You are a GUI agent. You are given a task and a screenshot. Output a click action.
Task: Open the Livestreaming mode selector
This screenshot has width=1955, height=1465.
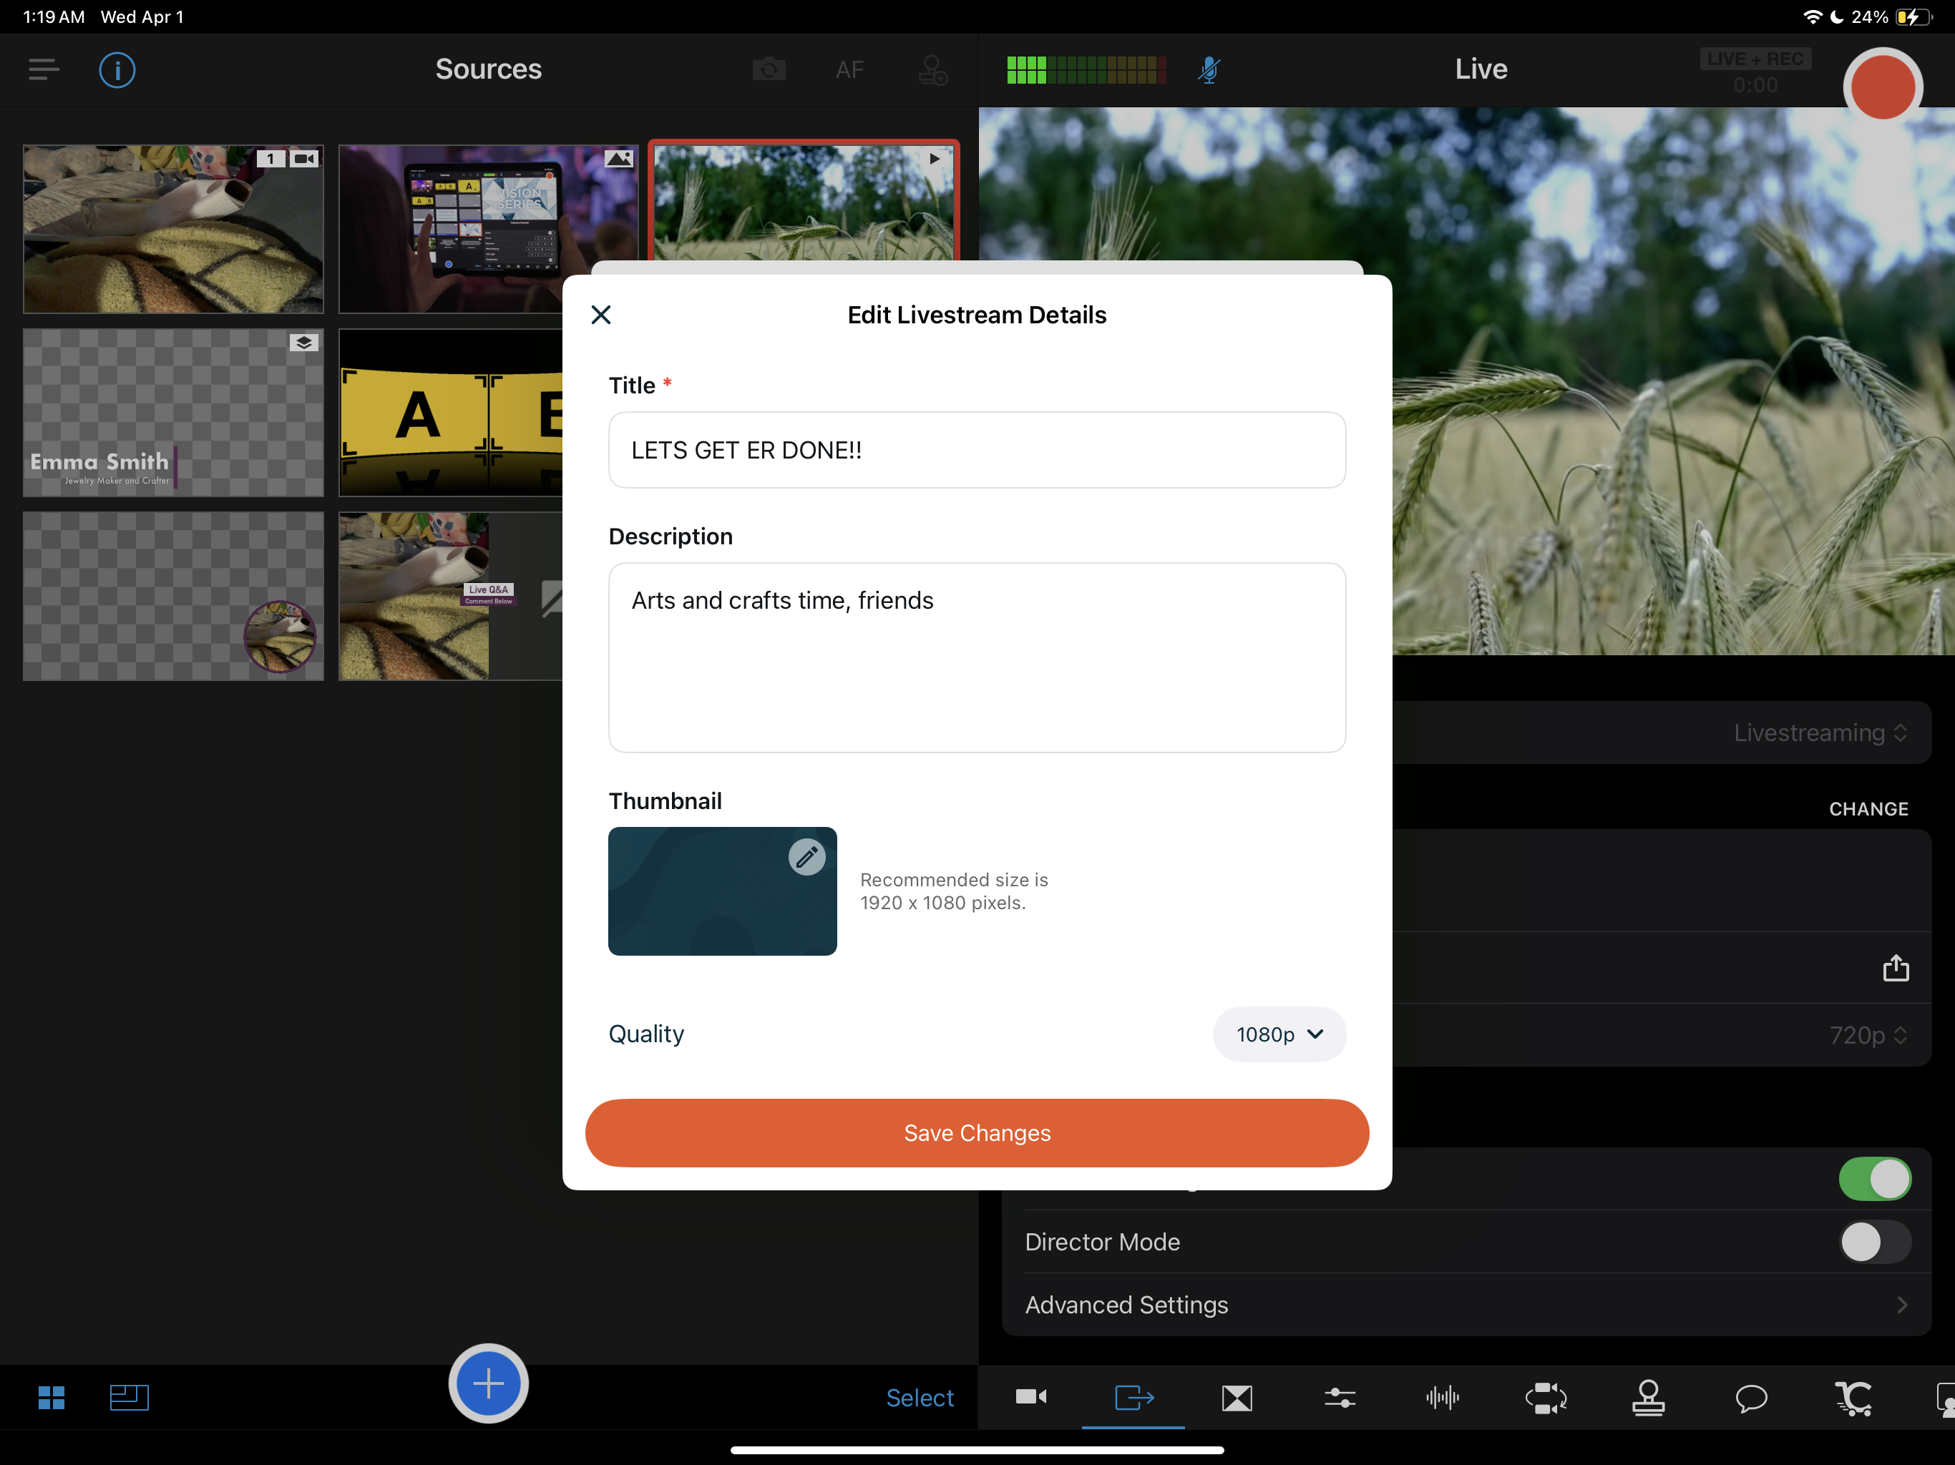[1819, 732]
